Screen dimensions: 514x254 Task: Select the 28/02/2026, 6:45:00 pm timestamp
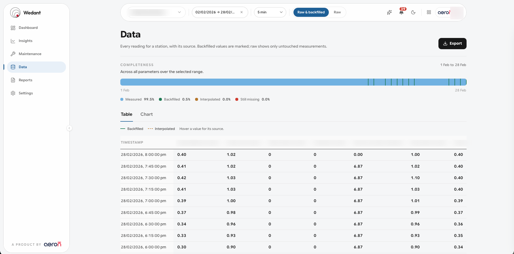(x=143, y=213)
